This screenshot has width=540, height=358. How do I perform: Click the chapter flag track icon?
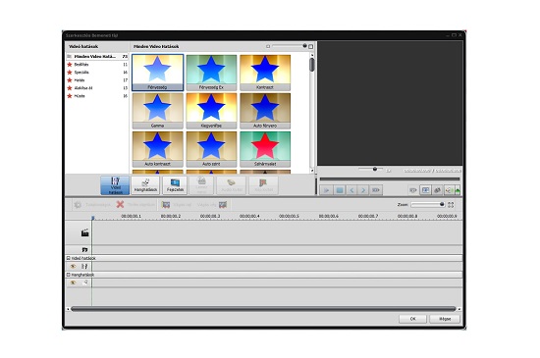pyautogui.click(x=84, y=250)
